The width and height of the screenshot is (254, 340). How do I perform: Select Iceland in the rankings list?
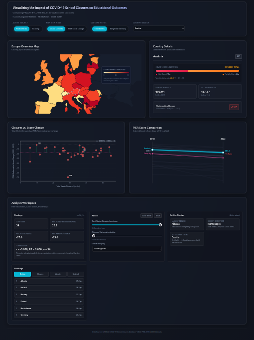coord(49,288)
